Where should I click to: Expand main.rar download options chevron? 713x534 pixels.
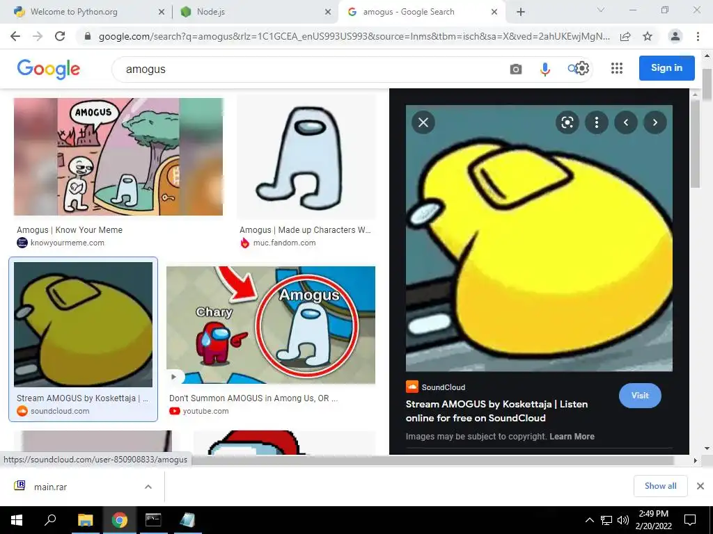pyautogui.click(x=148, y=487)
